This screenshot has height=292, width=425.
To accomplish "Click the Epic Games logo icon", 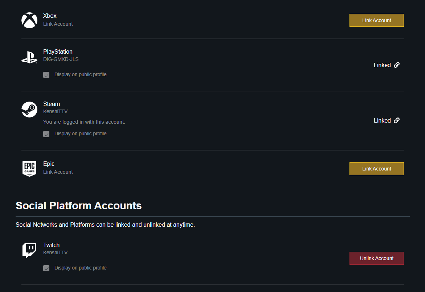I will [29, 169].
